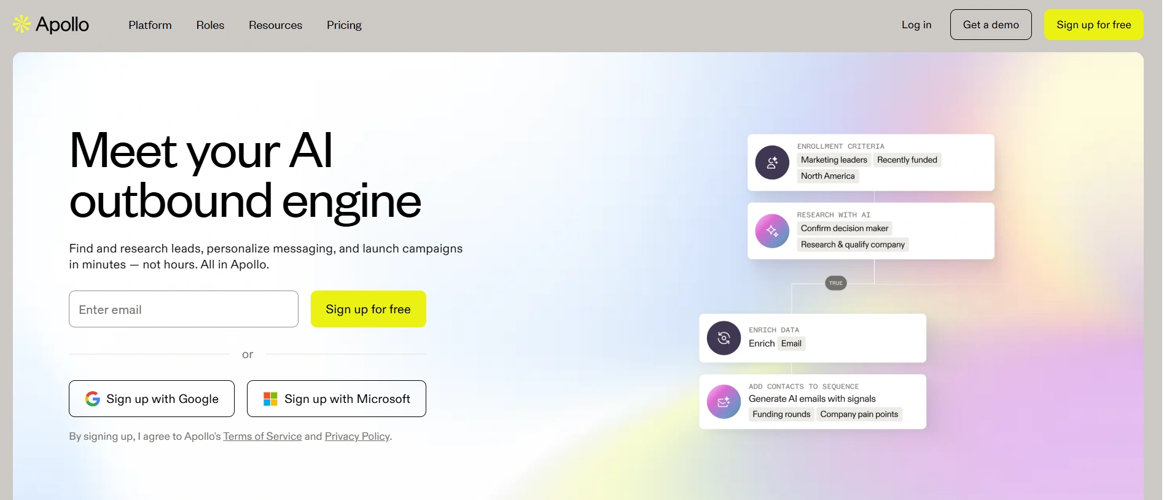Click the Log in link
Screen dimensions: 1164x500
coord(916,25)
